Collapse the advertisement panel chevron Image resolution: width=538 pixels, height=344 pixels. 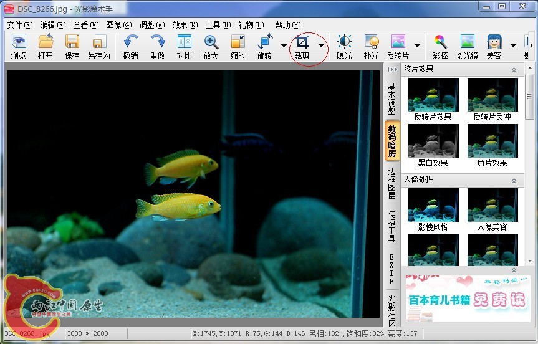click(514, 270)
